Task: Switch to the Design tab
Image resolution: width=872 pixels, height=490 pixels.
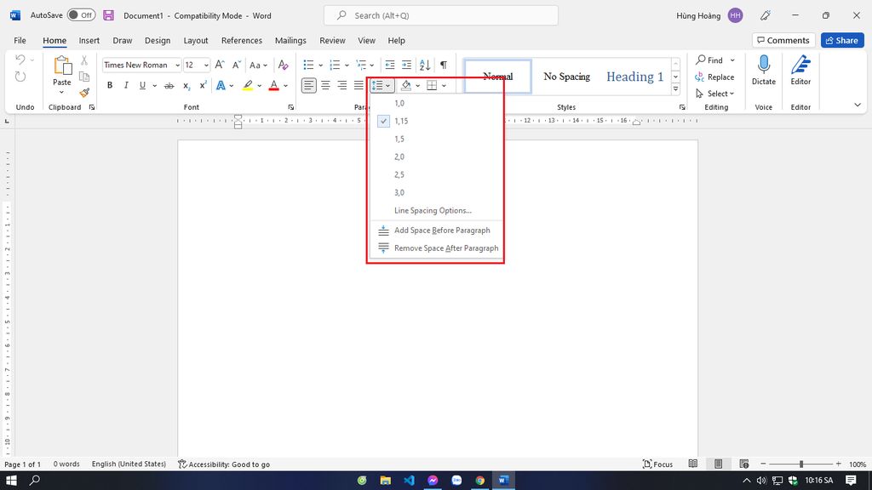Action: pos(158,41)
